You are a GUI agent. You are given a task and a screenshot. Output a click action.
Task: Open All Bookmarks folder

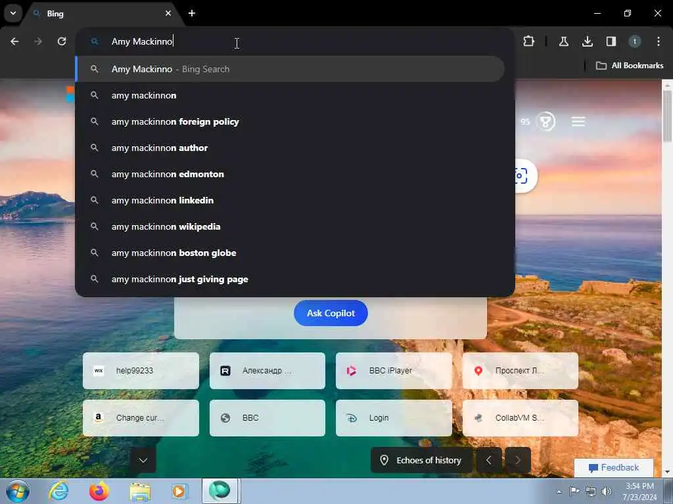pyautogui.click(x=630, y=66)
